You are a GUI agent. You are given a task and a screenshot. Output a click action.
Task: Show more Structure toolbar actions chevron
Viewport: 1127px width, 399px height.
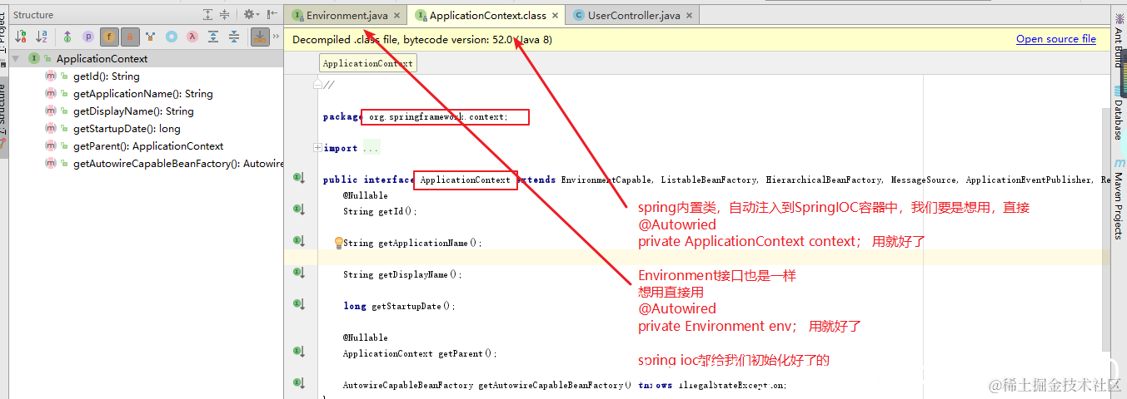click(x=277, y=37)
